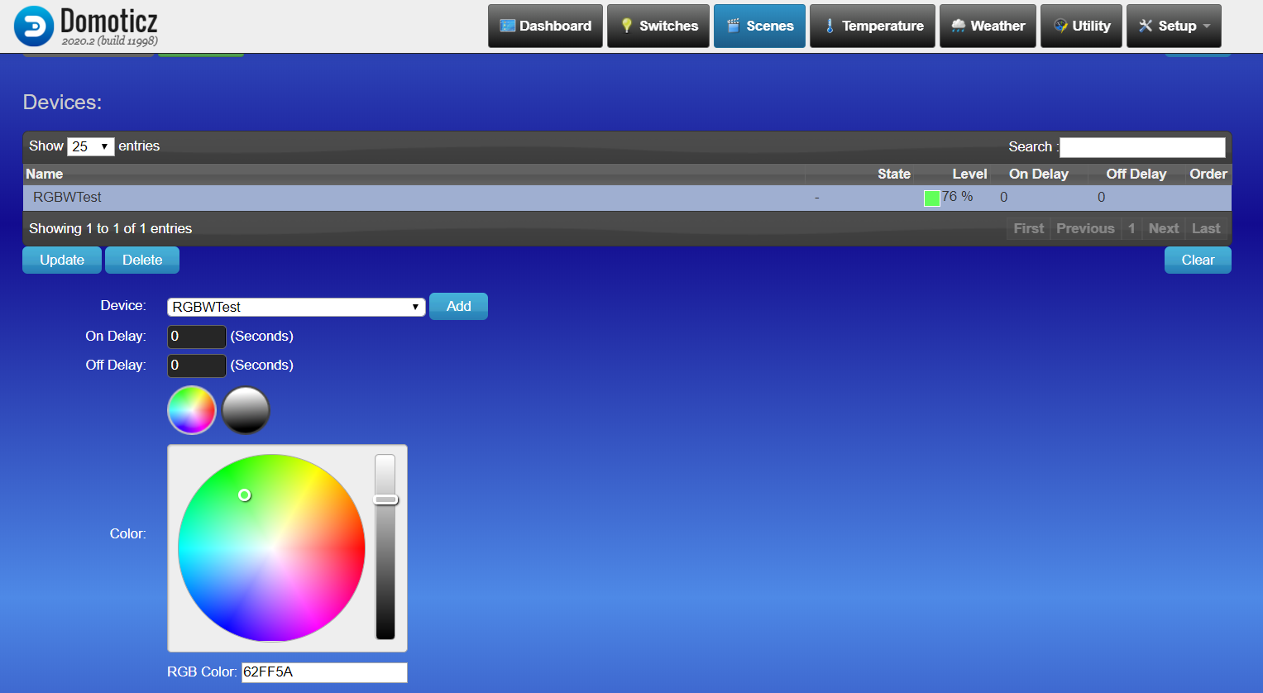This screenshot has width=1263, height=693.
Task: Open the Dashboard tab
Action: click(545, 26)
